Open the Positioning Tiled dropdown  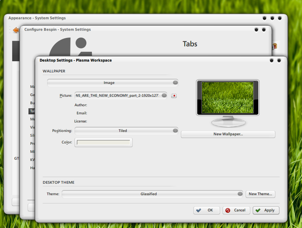126,131
